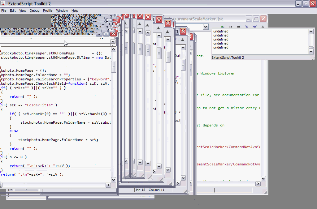Click the ExtendScript Toolkit app icon in title bar
This screenshot has height=209, width=317.
(3, 3)
